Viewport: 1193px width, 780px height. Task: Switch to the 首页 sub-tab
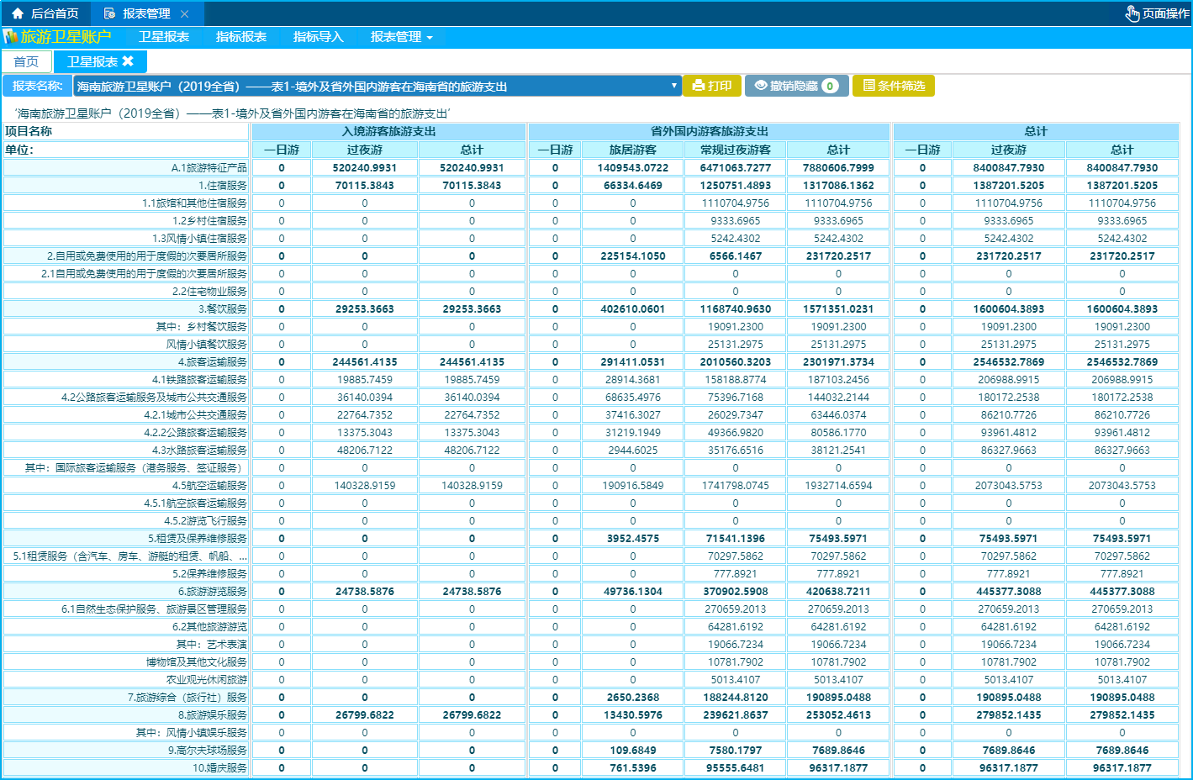tap(26, 61)
